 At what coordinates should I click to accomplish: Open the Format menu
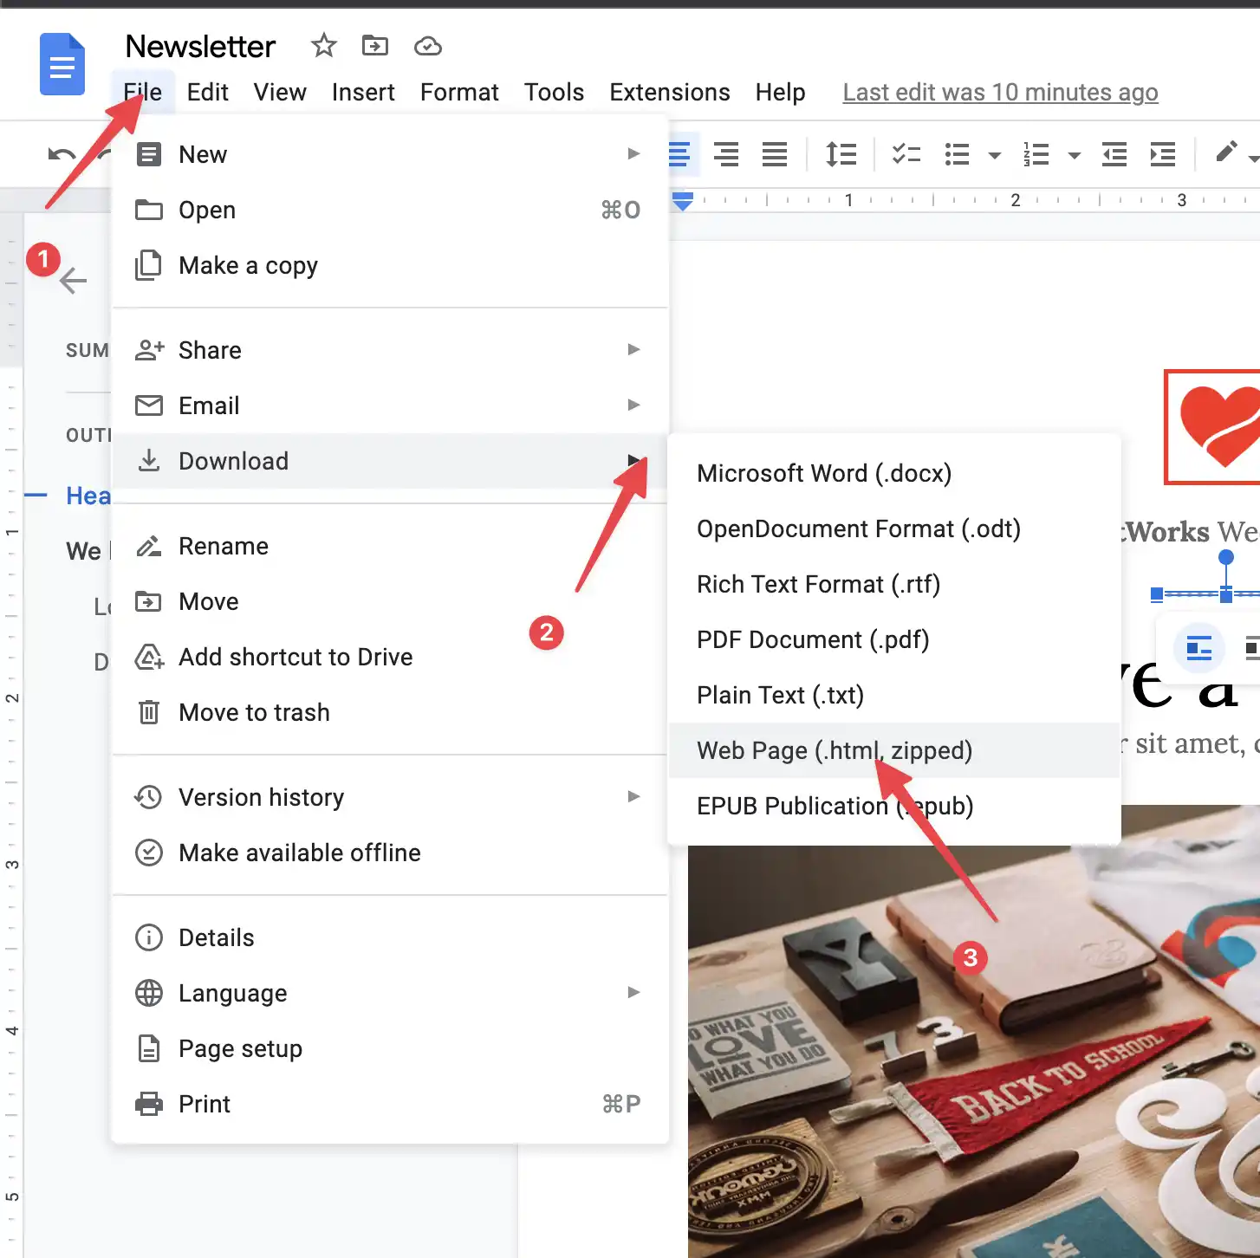click(x=459, y=92)
